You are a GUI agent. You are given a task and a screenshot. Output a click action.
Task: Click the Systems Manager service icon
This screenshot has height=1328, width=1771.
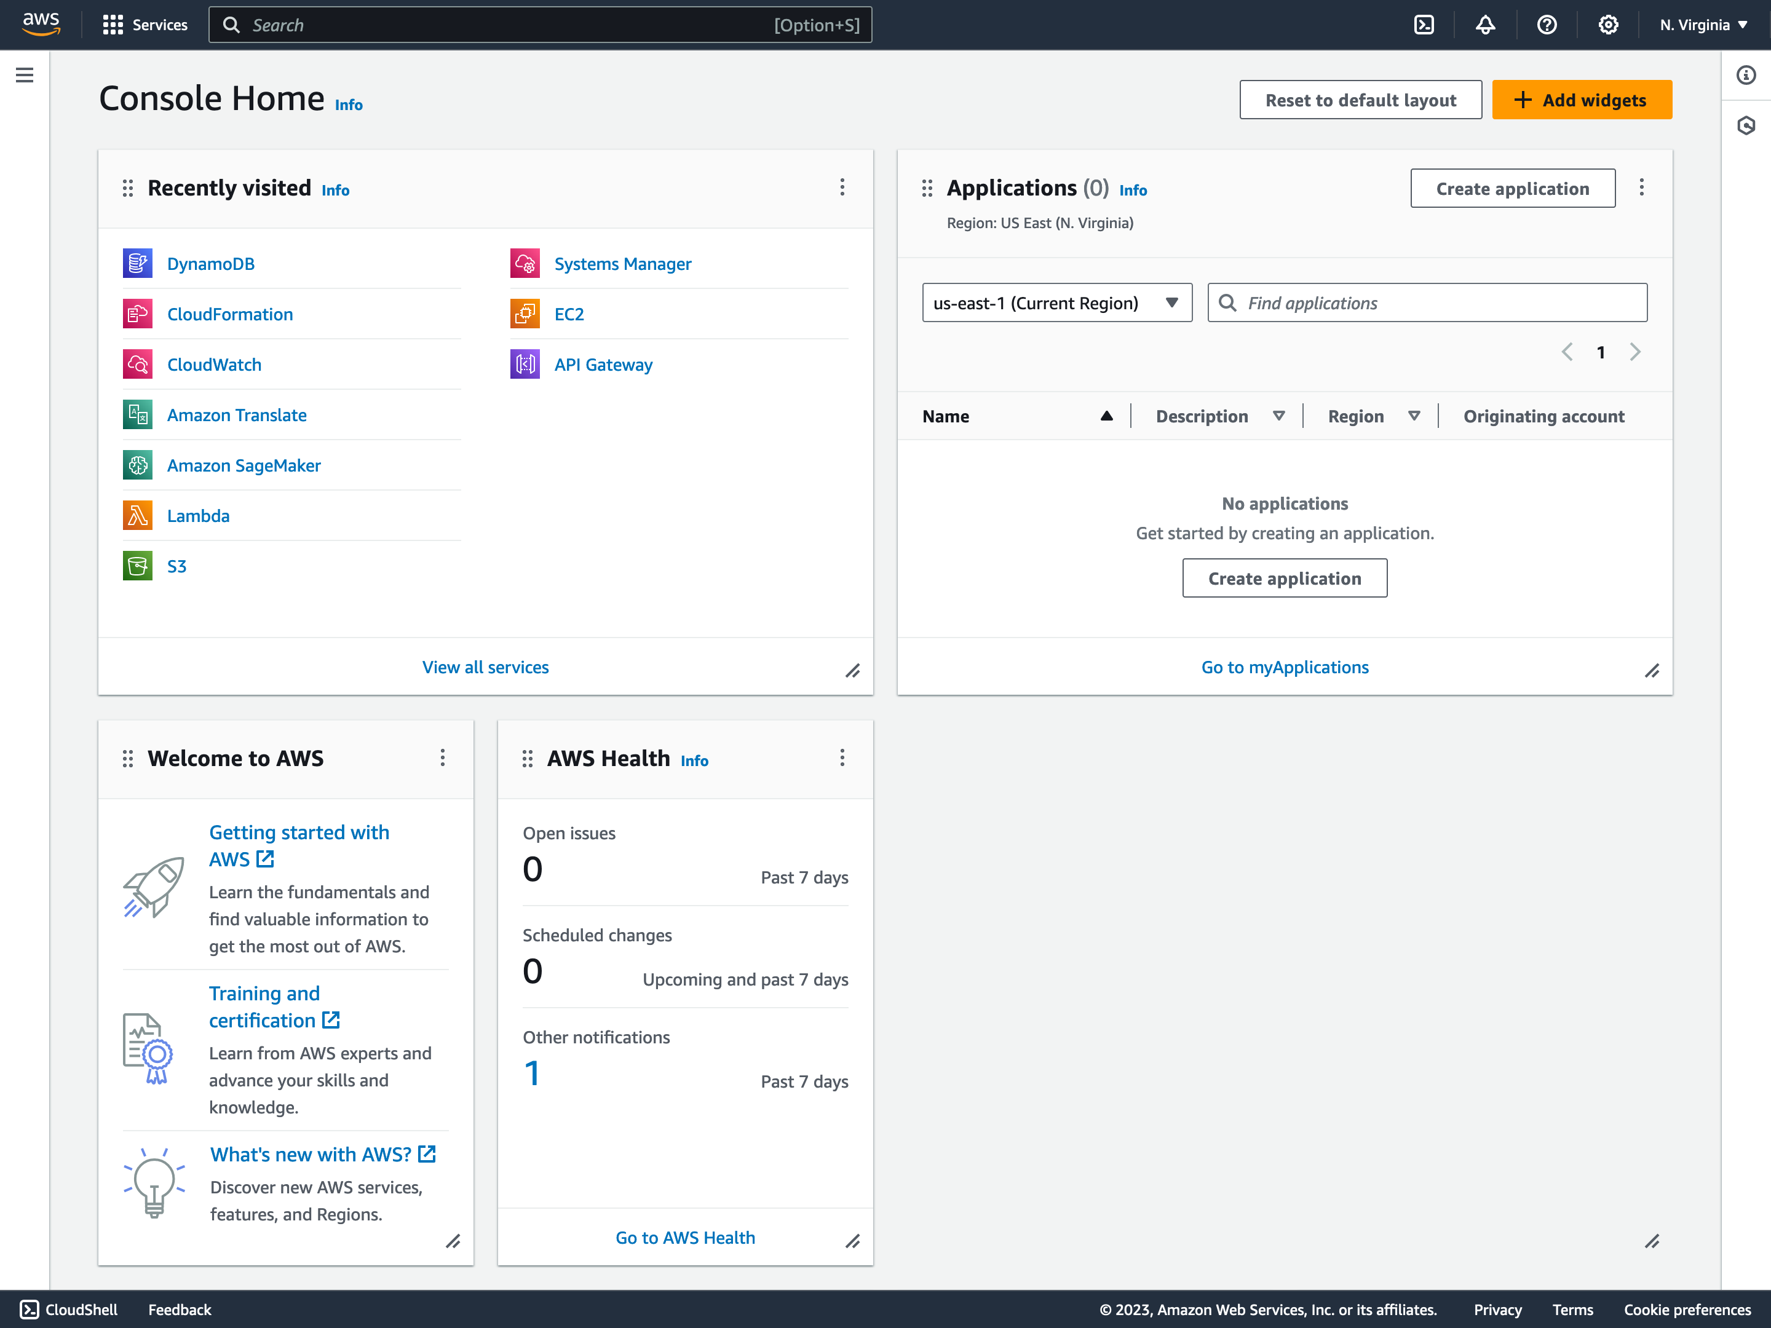(525, 263)
